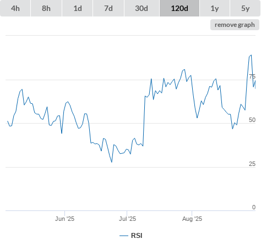
Task: Switch to the 4h time range
Action: coord(15,8)
